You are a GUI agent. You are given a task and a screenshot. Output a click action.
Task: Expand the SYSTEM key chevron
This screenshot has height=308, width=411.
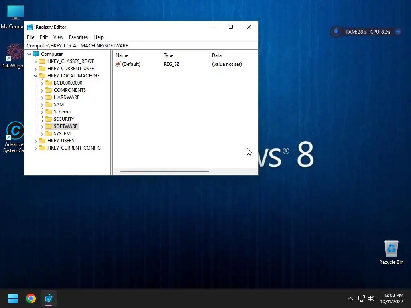click(x=42, y=134)
